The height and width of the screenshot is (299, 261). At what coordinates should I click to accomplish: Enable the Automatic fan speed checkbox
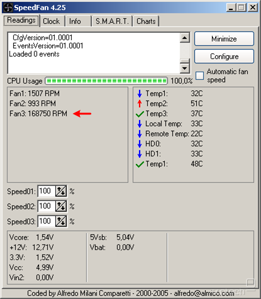pyautogui.click(x=199, y=76)
